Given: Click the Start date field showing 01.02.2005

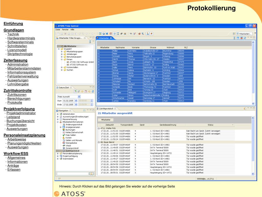Looking at the screenshot, I should click(69, 101).
